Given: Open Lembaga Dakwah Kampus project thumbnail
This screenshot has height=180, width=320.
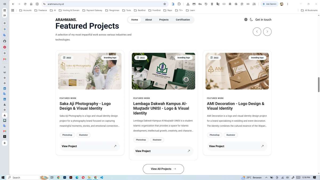Looking at the screenshot, I should pos(163,71).
